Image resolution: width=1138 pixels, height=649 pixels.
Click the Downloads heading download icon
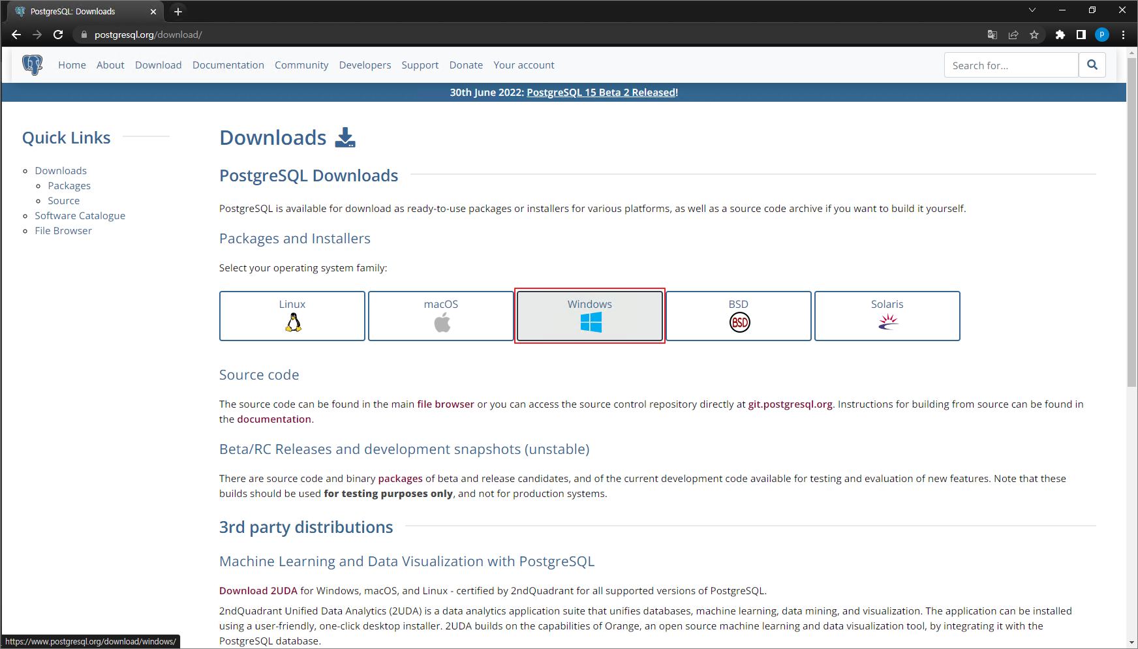point(345,138)
